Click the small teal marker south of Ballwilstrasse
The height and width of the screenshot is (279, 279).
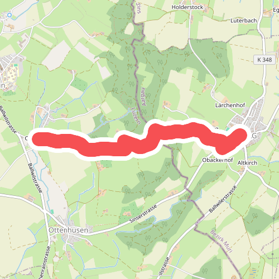(52, 211)
